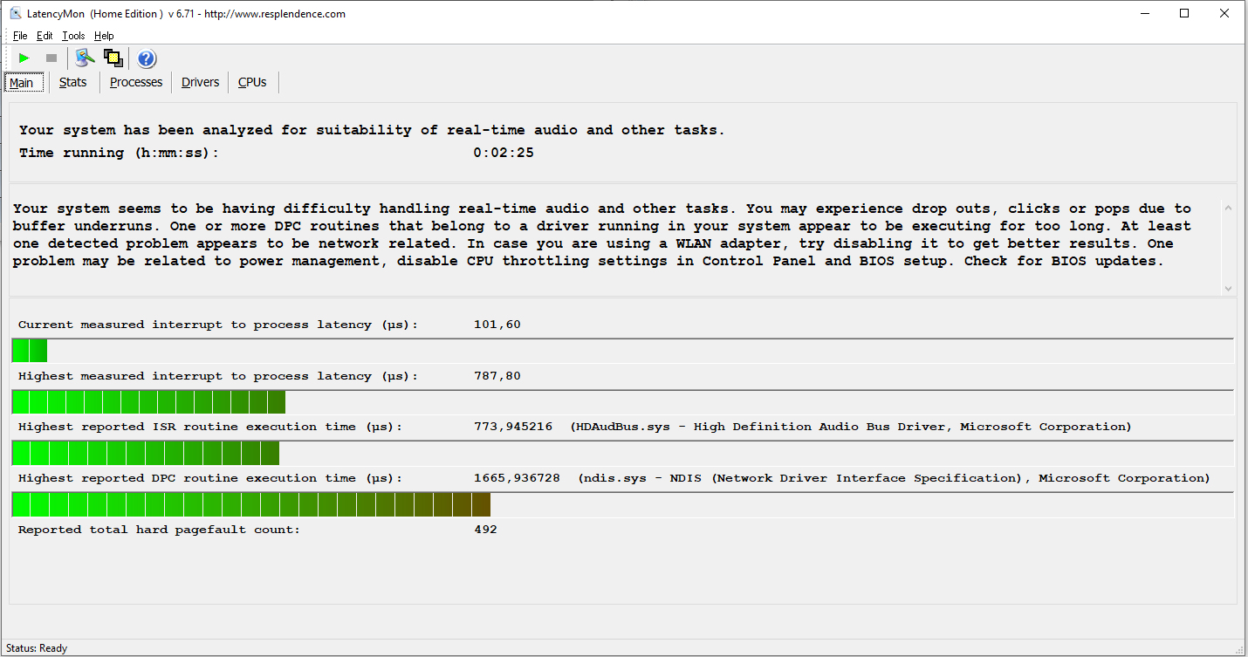Open the File menu

point(20,36)
